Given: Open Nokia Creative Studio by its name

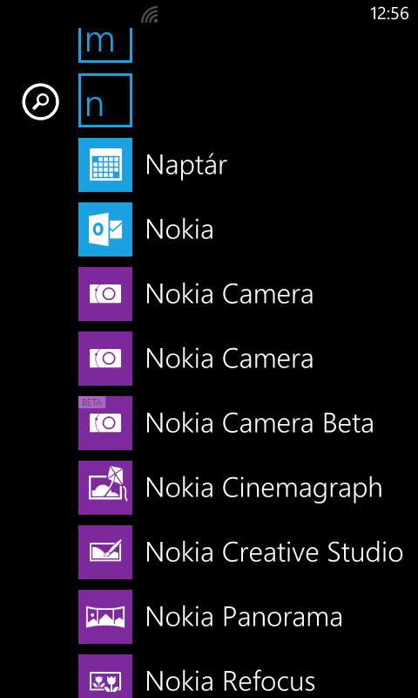Looking at the screenshot, I should (274, 552).
